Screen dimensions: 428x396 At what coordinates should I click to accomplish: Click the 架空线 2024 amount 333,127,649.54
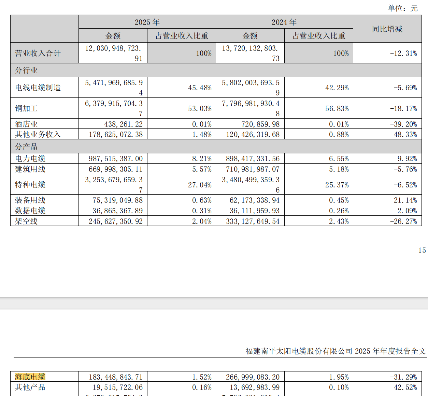coord(253,221)
